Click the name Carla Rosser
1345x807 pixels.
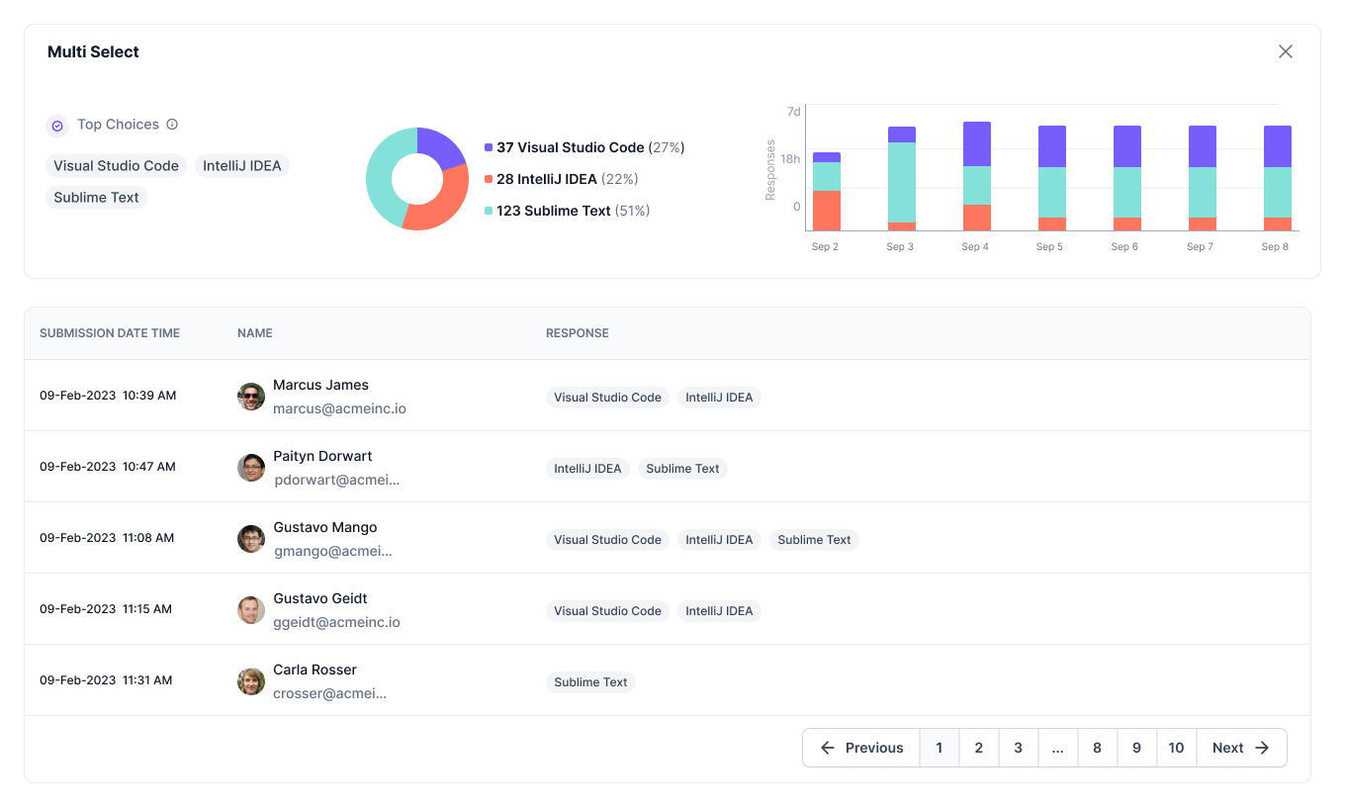tap(314, 670)
